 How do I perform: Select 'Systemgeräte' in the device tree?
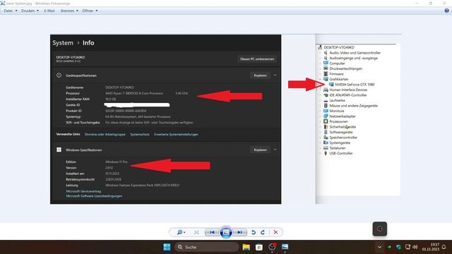pos(340,143)
